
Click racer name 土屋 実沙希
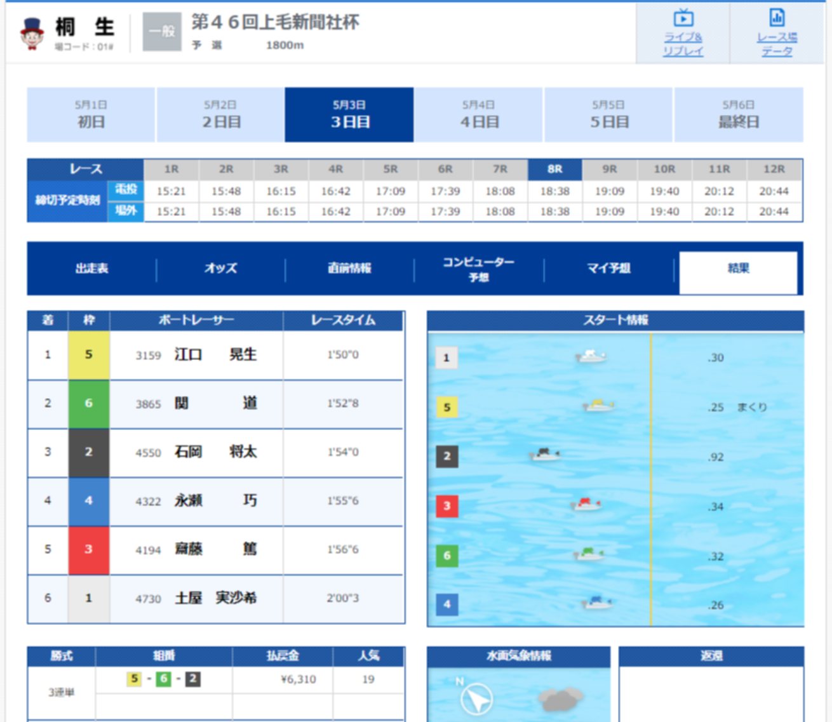click(215, 598)
